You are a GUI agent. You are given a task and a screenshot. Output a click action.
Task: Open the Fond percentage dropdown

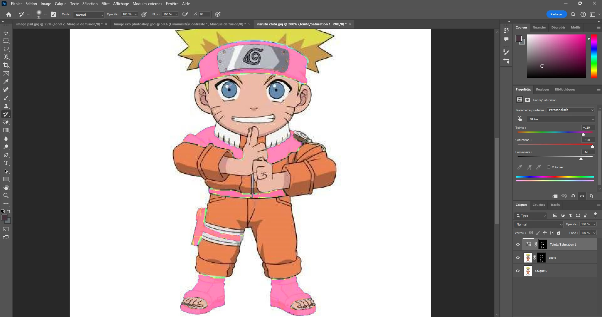594,233
